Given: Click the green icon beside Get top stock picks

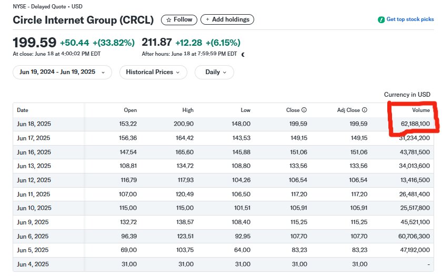Looking at the screenshot, I should [x=381, y=20].
